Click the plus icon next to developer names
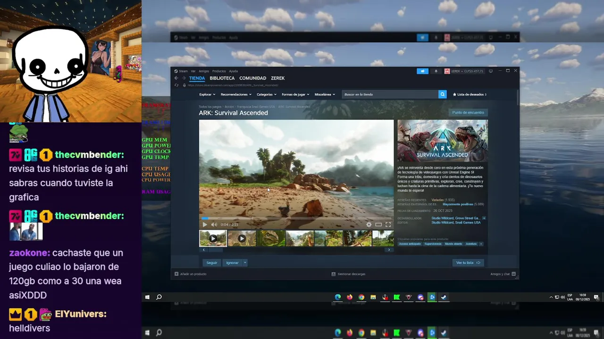Screen dimensions: 604x339 pos(484,218)
